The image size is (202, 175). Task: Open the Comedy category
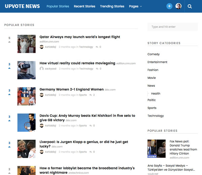point(154,54)
